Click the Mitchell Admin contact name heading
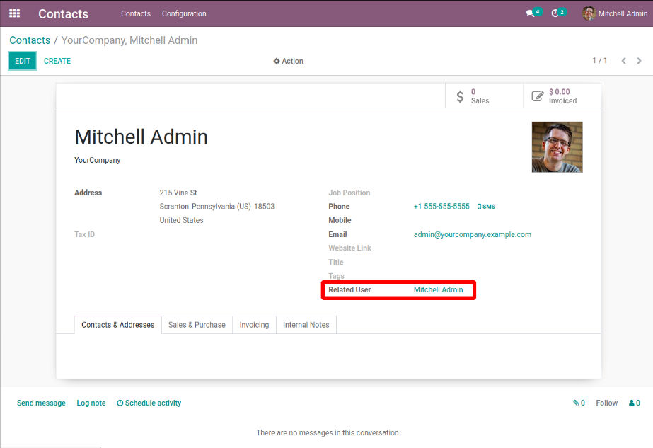This screenshot has height=448, width=653. 141,137
